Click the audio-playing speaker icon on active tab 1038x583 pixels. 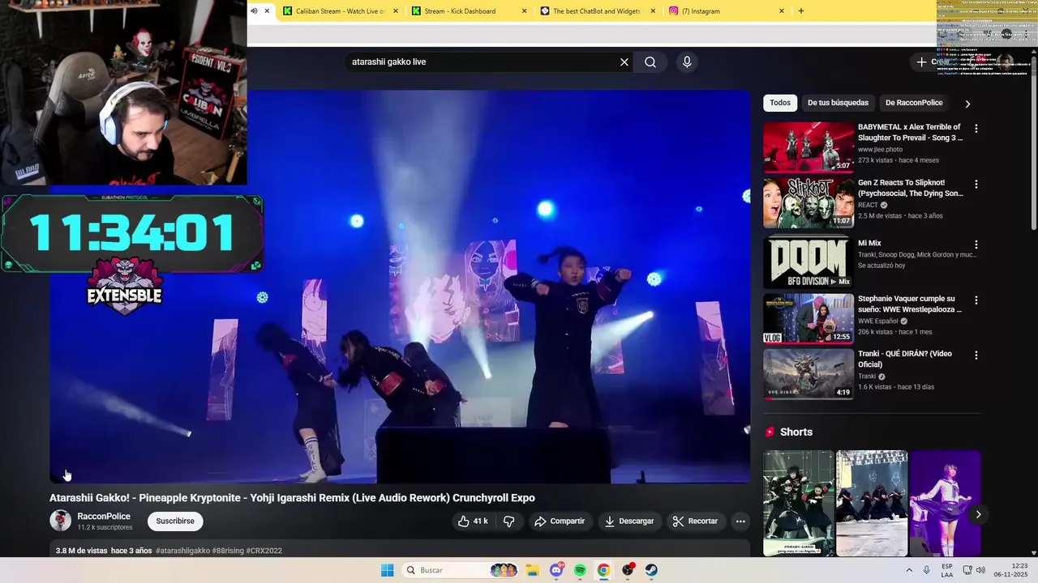click(x=254, y=11)
